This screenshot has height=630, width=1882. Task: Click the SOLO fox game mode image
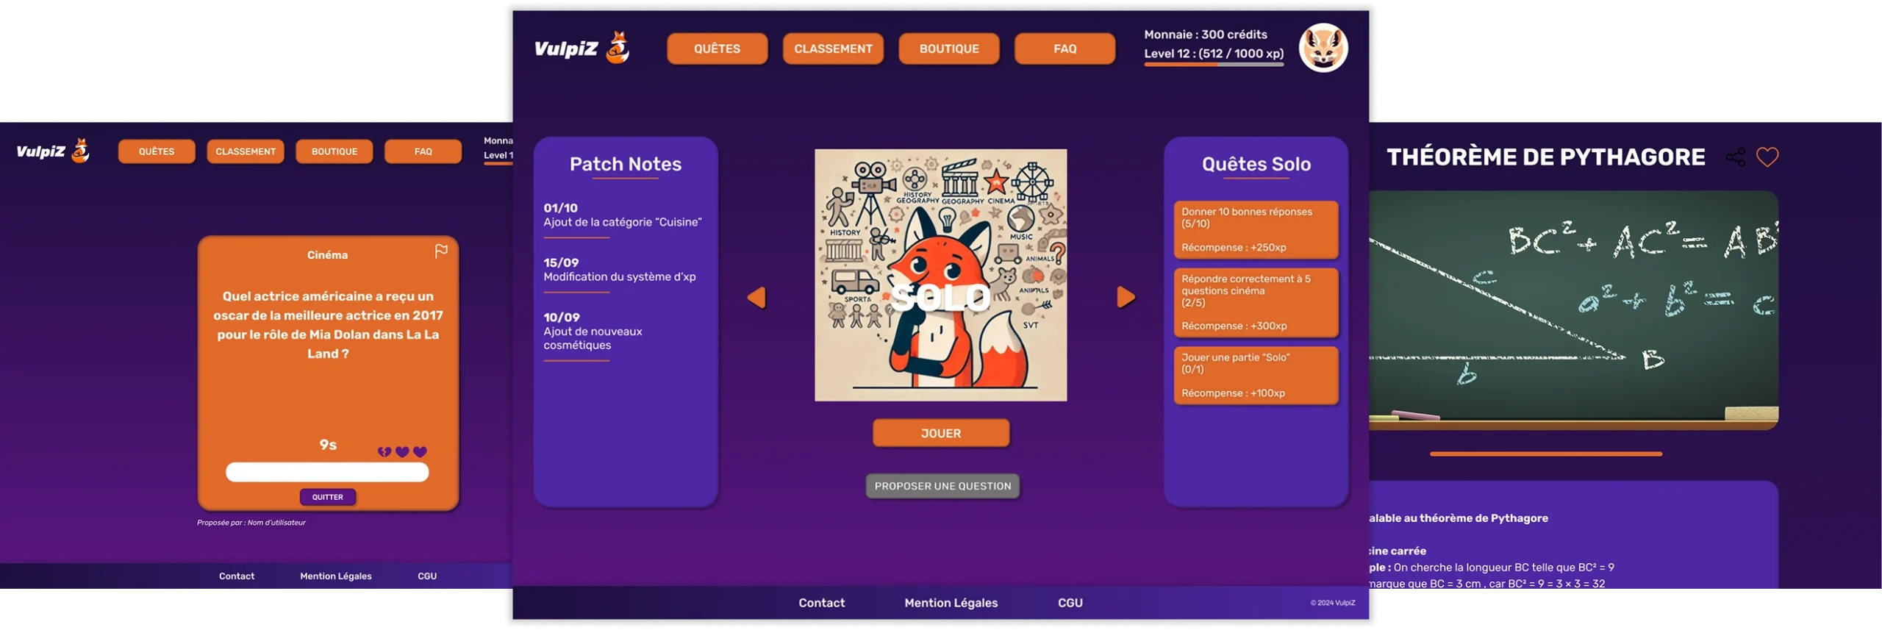click(940, 275)
